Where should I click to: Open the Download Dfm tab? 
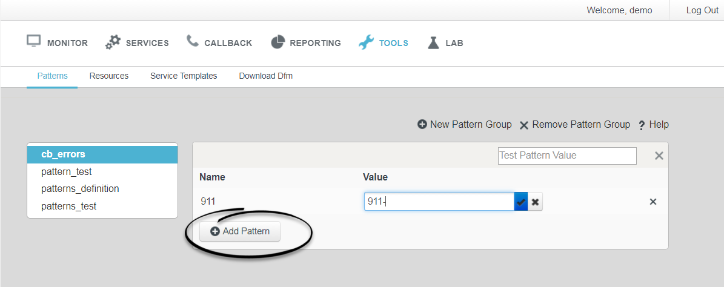tap(265, 76)
